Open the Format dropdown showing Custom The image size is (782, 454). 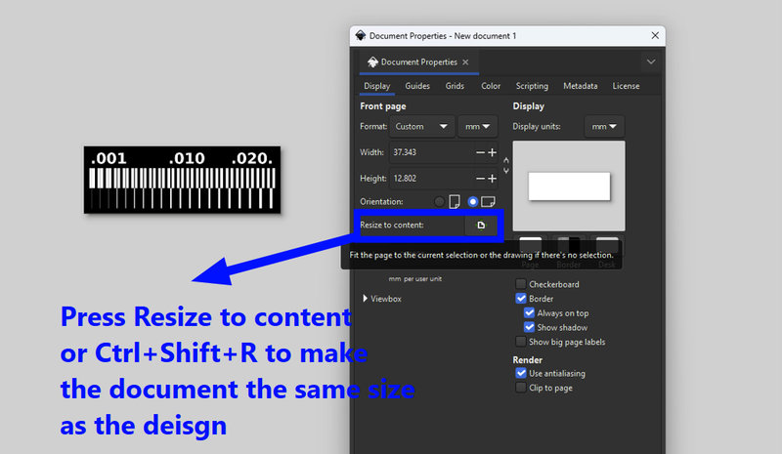coord(421,127)
